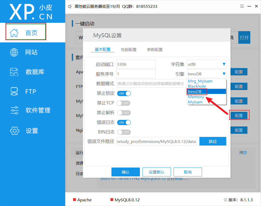Open the hamburger menu icon in title bar
261x206 pixels.
[242, 6]
